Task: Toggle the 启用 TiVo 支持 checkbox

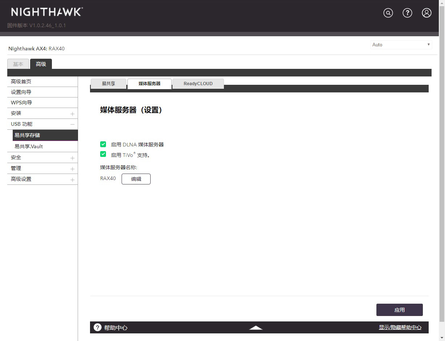Action: [x=103, y=154]
